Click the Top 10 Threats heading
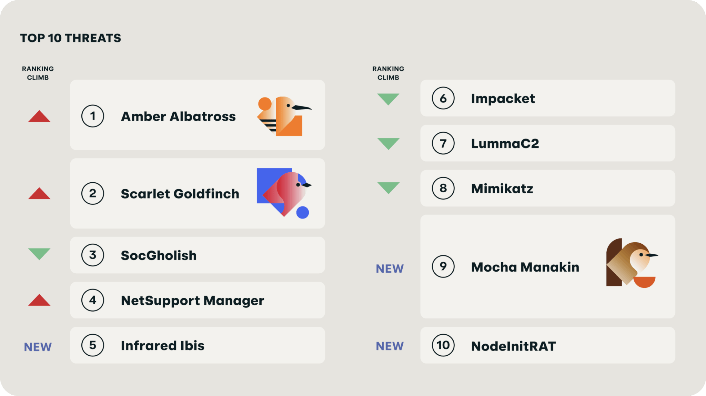Screen dimensions: 706x396 [x=71, y=38]
